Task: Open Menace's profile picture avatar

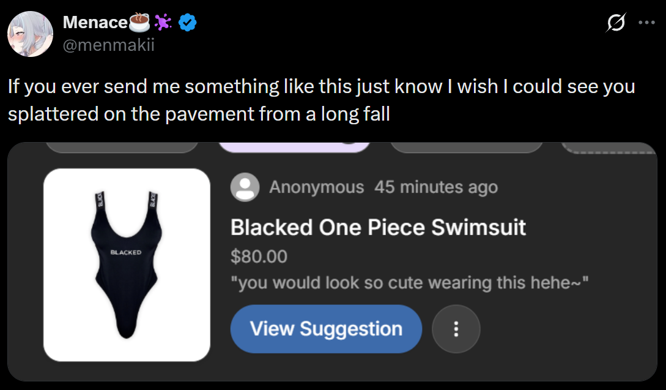Action: (x=30, y=34)
